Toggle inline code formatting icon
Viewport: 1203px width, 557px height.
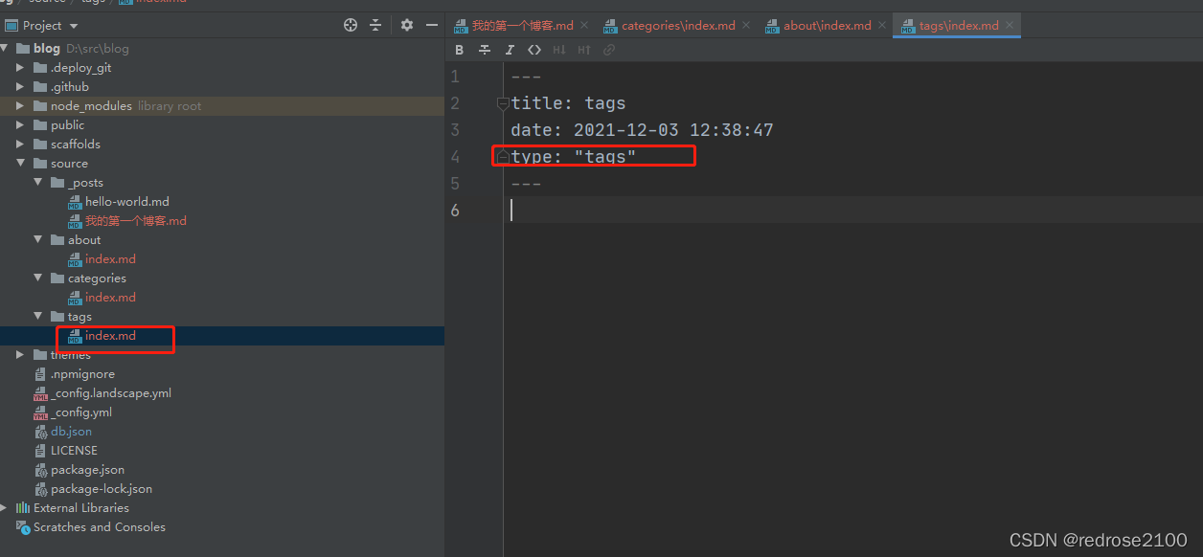(534, 50)
